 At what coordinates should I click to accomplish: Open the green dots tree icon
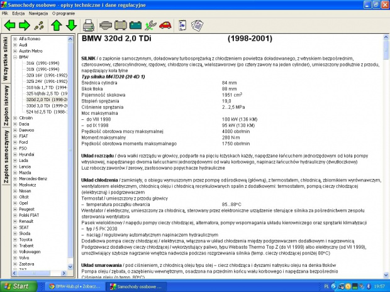[39, 26]
